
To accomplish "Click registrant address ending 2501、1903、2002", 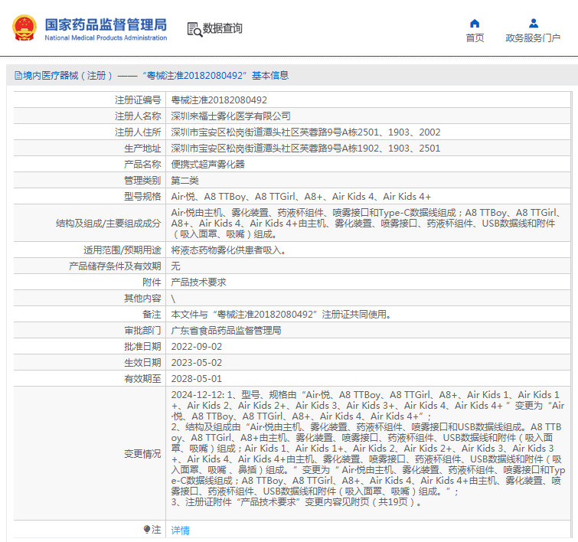I will coord(305,132).
